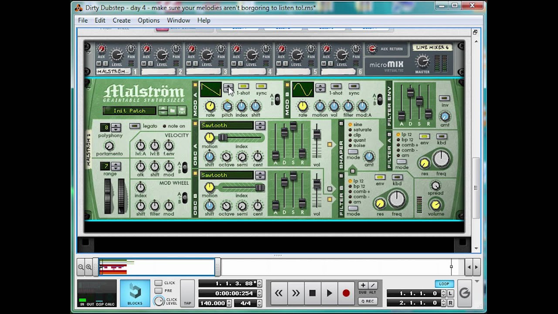Open the Options menu
The image size is (558, 314).
coord(149,20)
